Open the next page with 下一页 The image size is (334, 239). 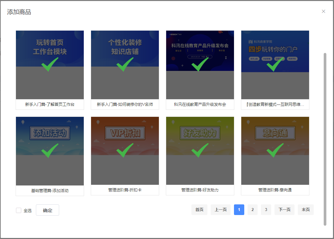pos(284,210)
